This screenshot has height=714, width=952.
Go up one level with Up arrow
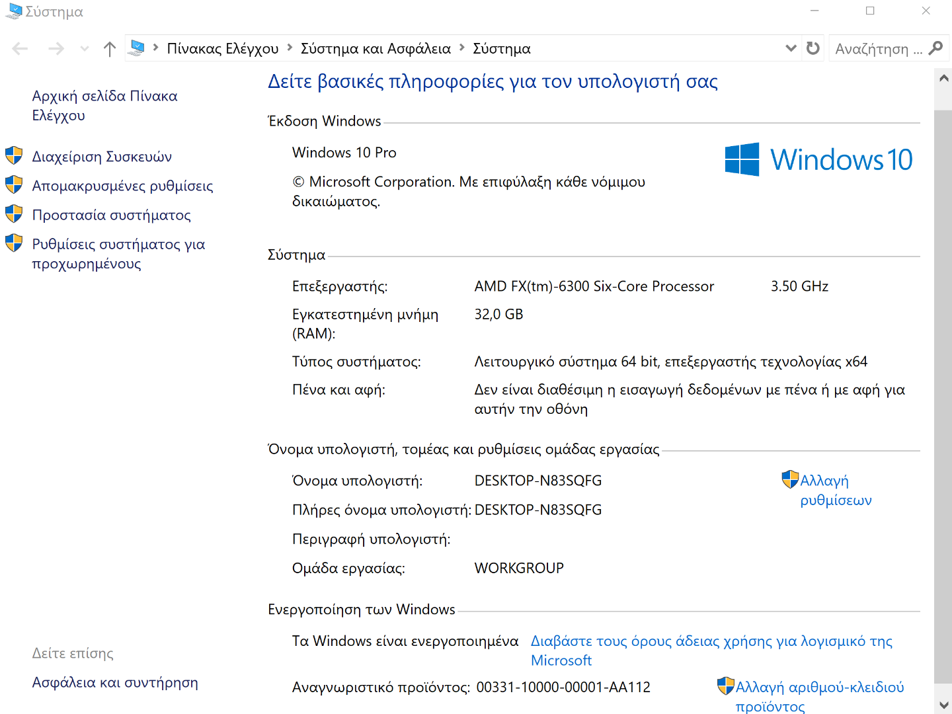(110, 48)
